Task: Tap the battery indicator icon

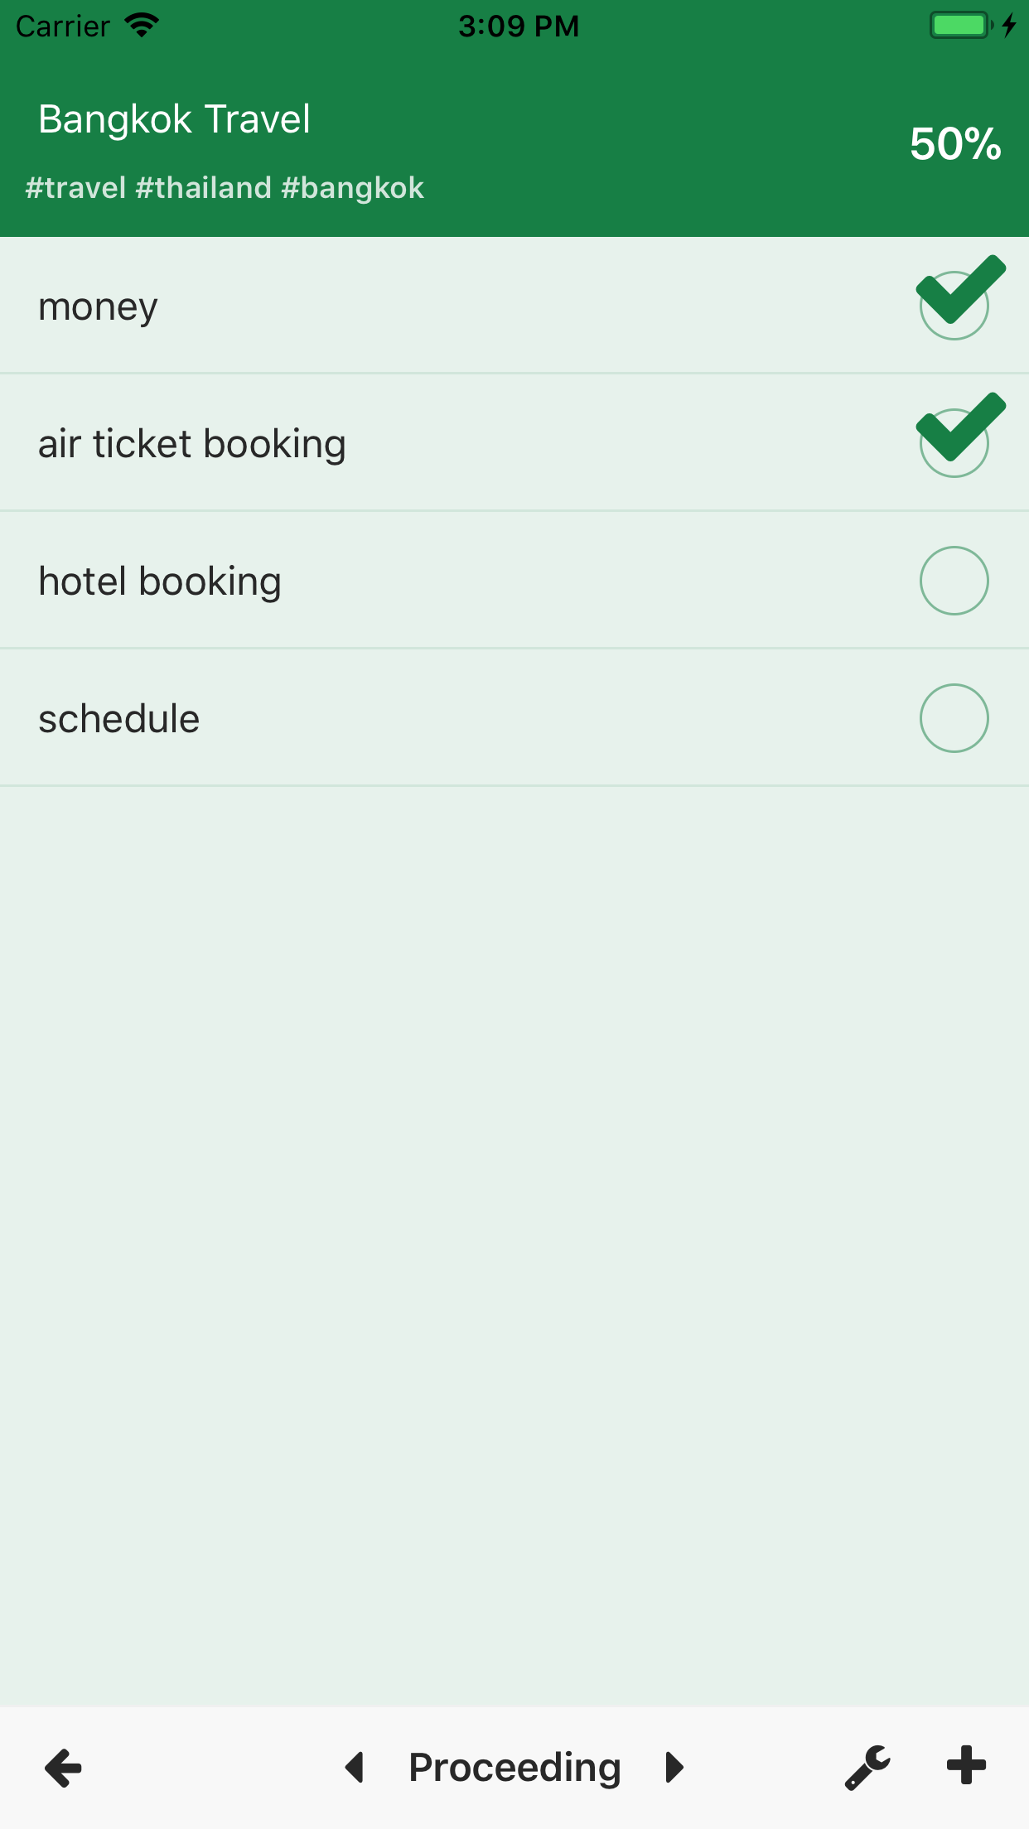Action: pos(959,26)
